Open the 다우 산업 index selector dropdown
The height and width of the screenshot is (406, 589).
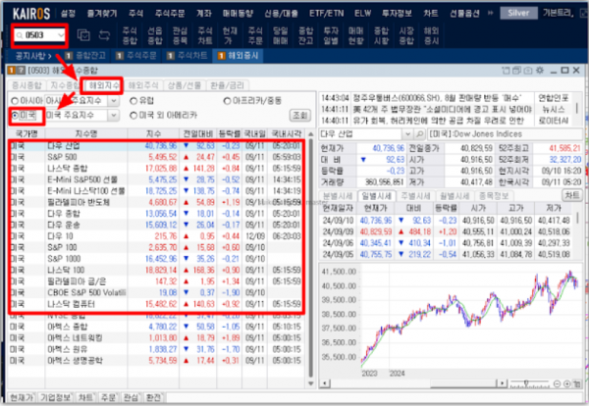pos(407,134)
